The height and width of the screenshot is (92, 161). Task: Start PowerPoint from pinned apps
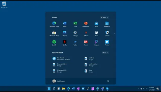pyautogui.click(x=86, y=24)
